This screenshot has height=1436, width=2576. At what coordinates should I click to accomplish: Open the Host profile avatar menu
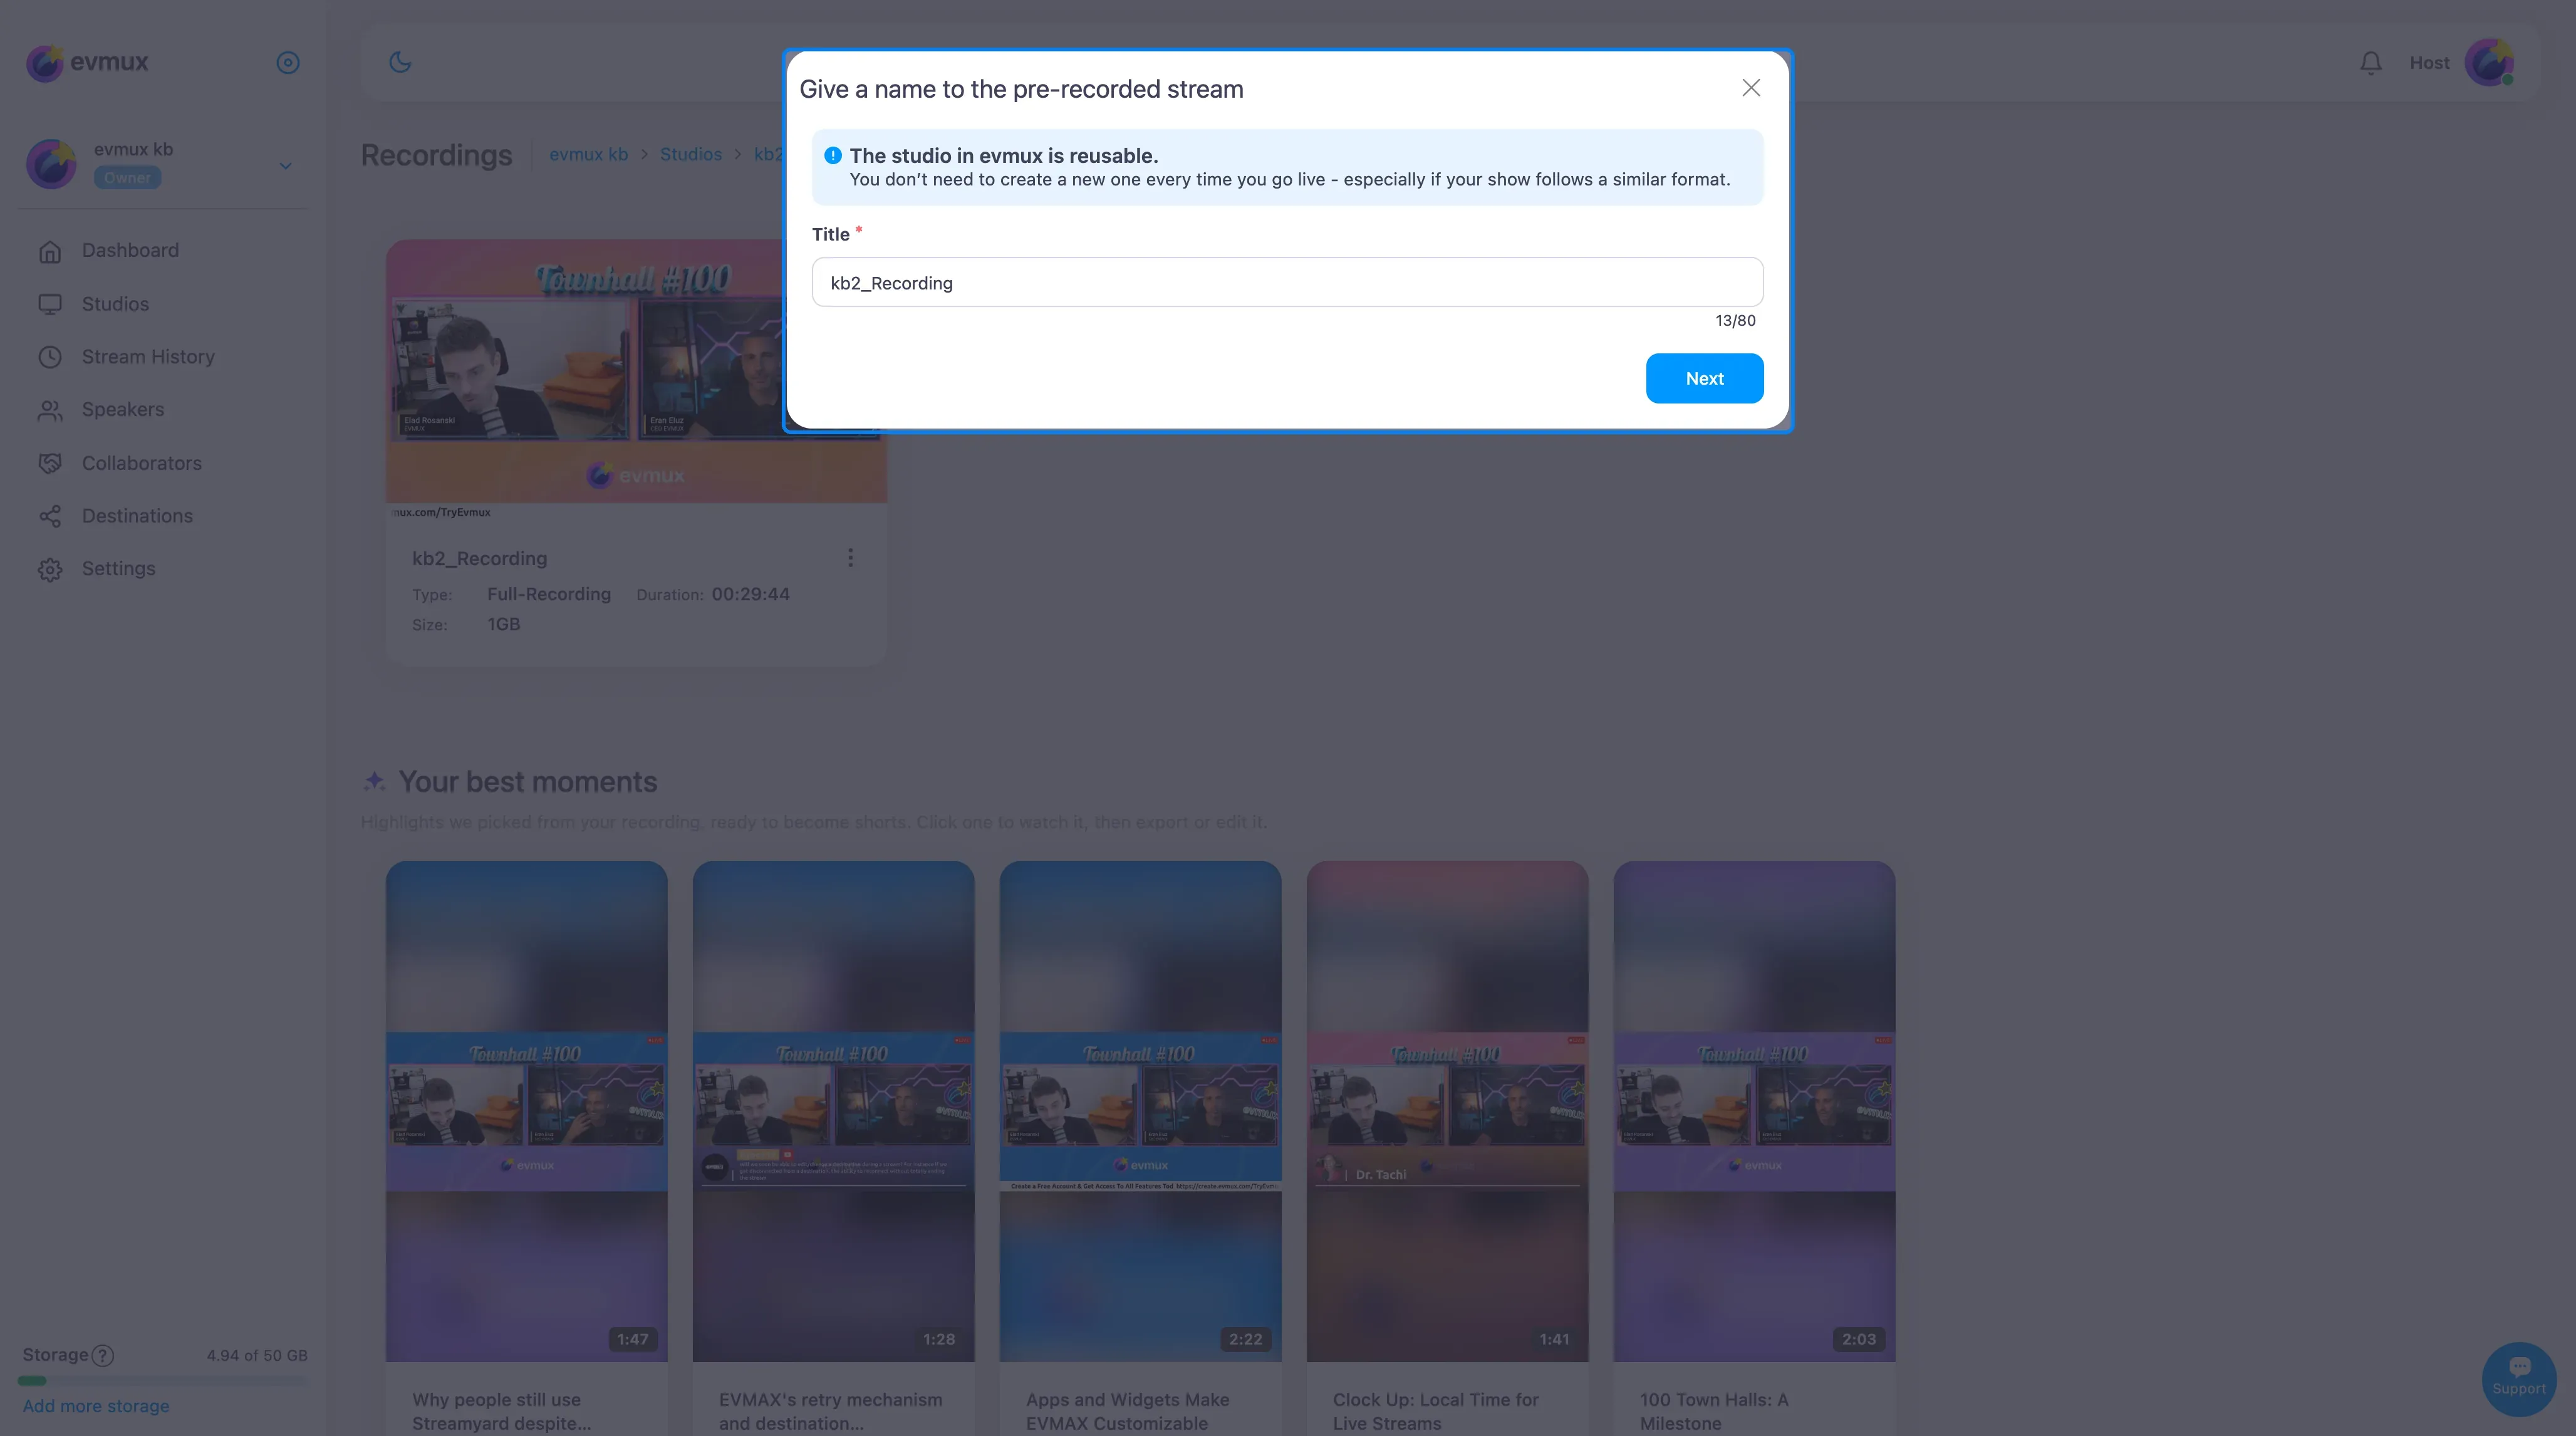[2489, 63]
